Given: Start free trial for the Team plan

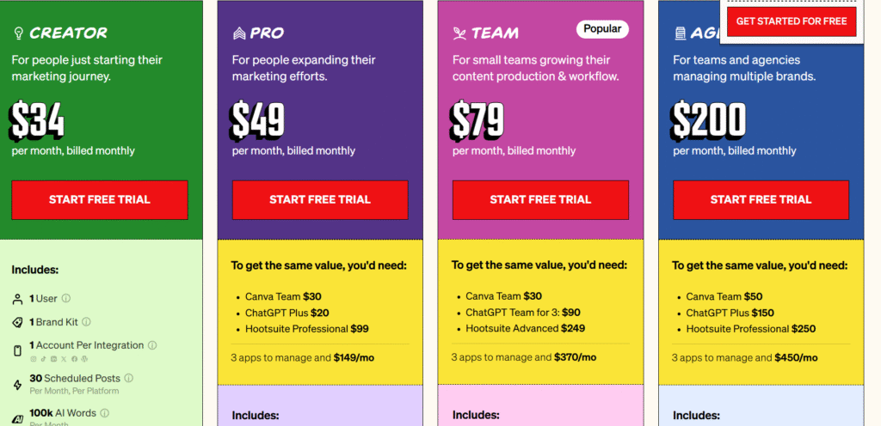Looking at the screenshot, I should point(540,199).
